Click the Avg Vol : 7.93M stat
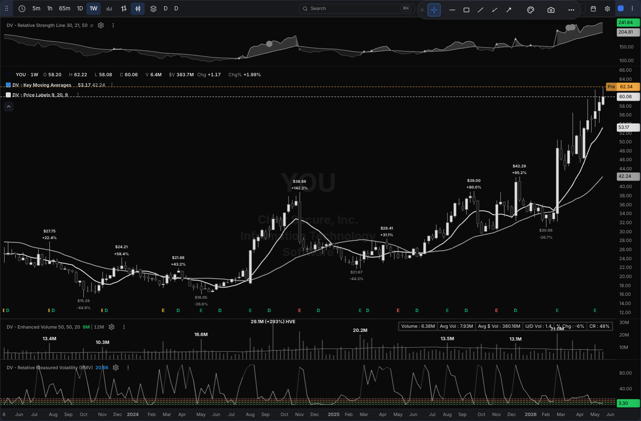This screenshot has width=641, height=421. tap(456, 326)
